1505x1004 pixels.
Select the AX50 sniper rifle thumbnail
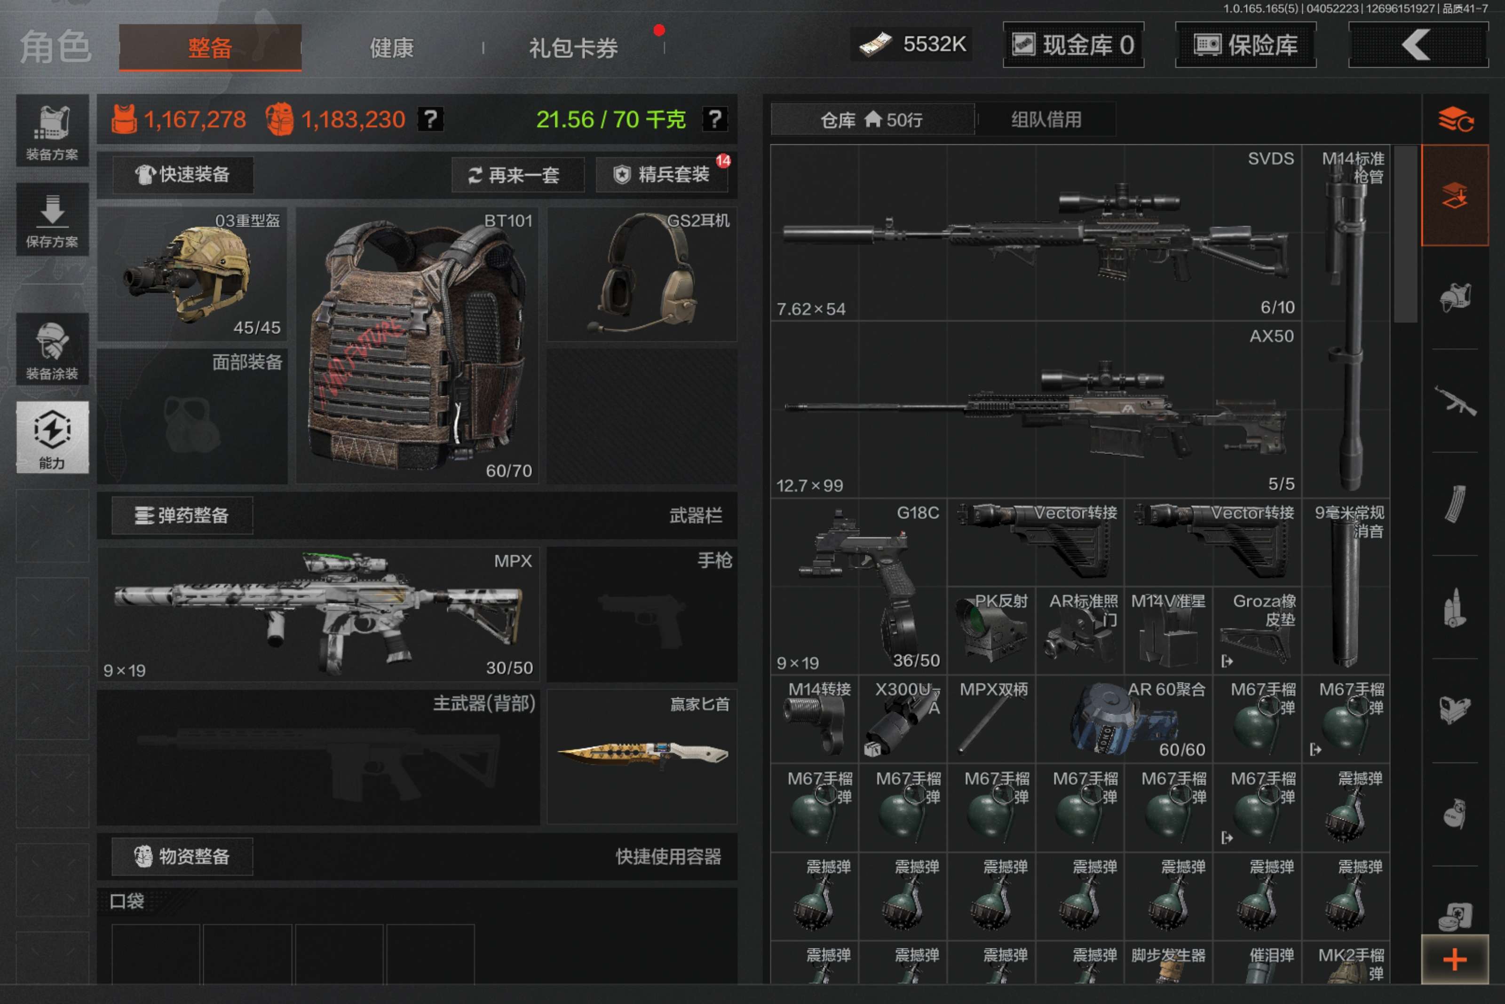click(1035, 410)
